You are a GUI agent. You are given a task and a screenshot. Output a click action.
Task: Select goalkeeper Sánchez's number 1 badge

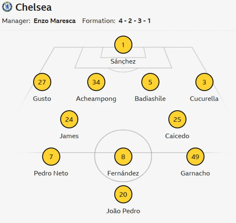pyautogui.click(x=123, y=45)
